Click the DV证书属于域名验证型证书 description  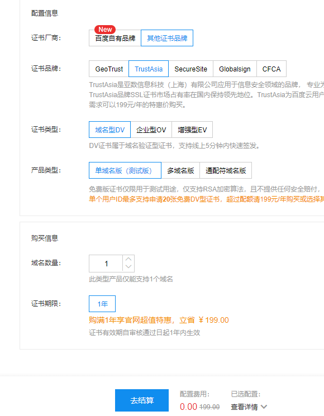coord(174,146)
